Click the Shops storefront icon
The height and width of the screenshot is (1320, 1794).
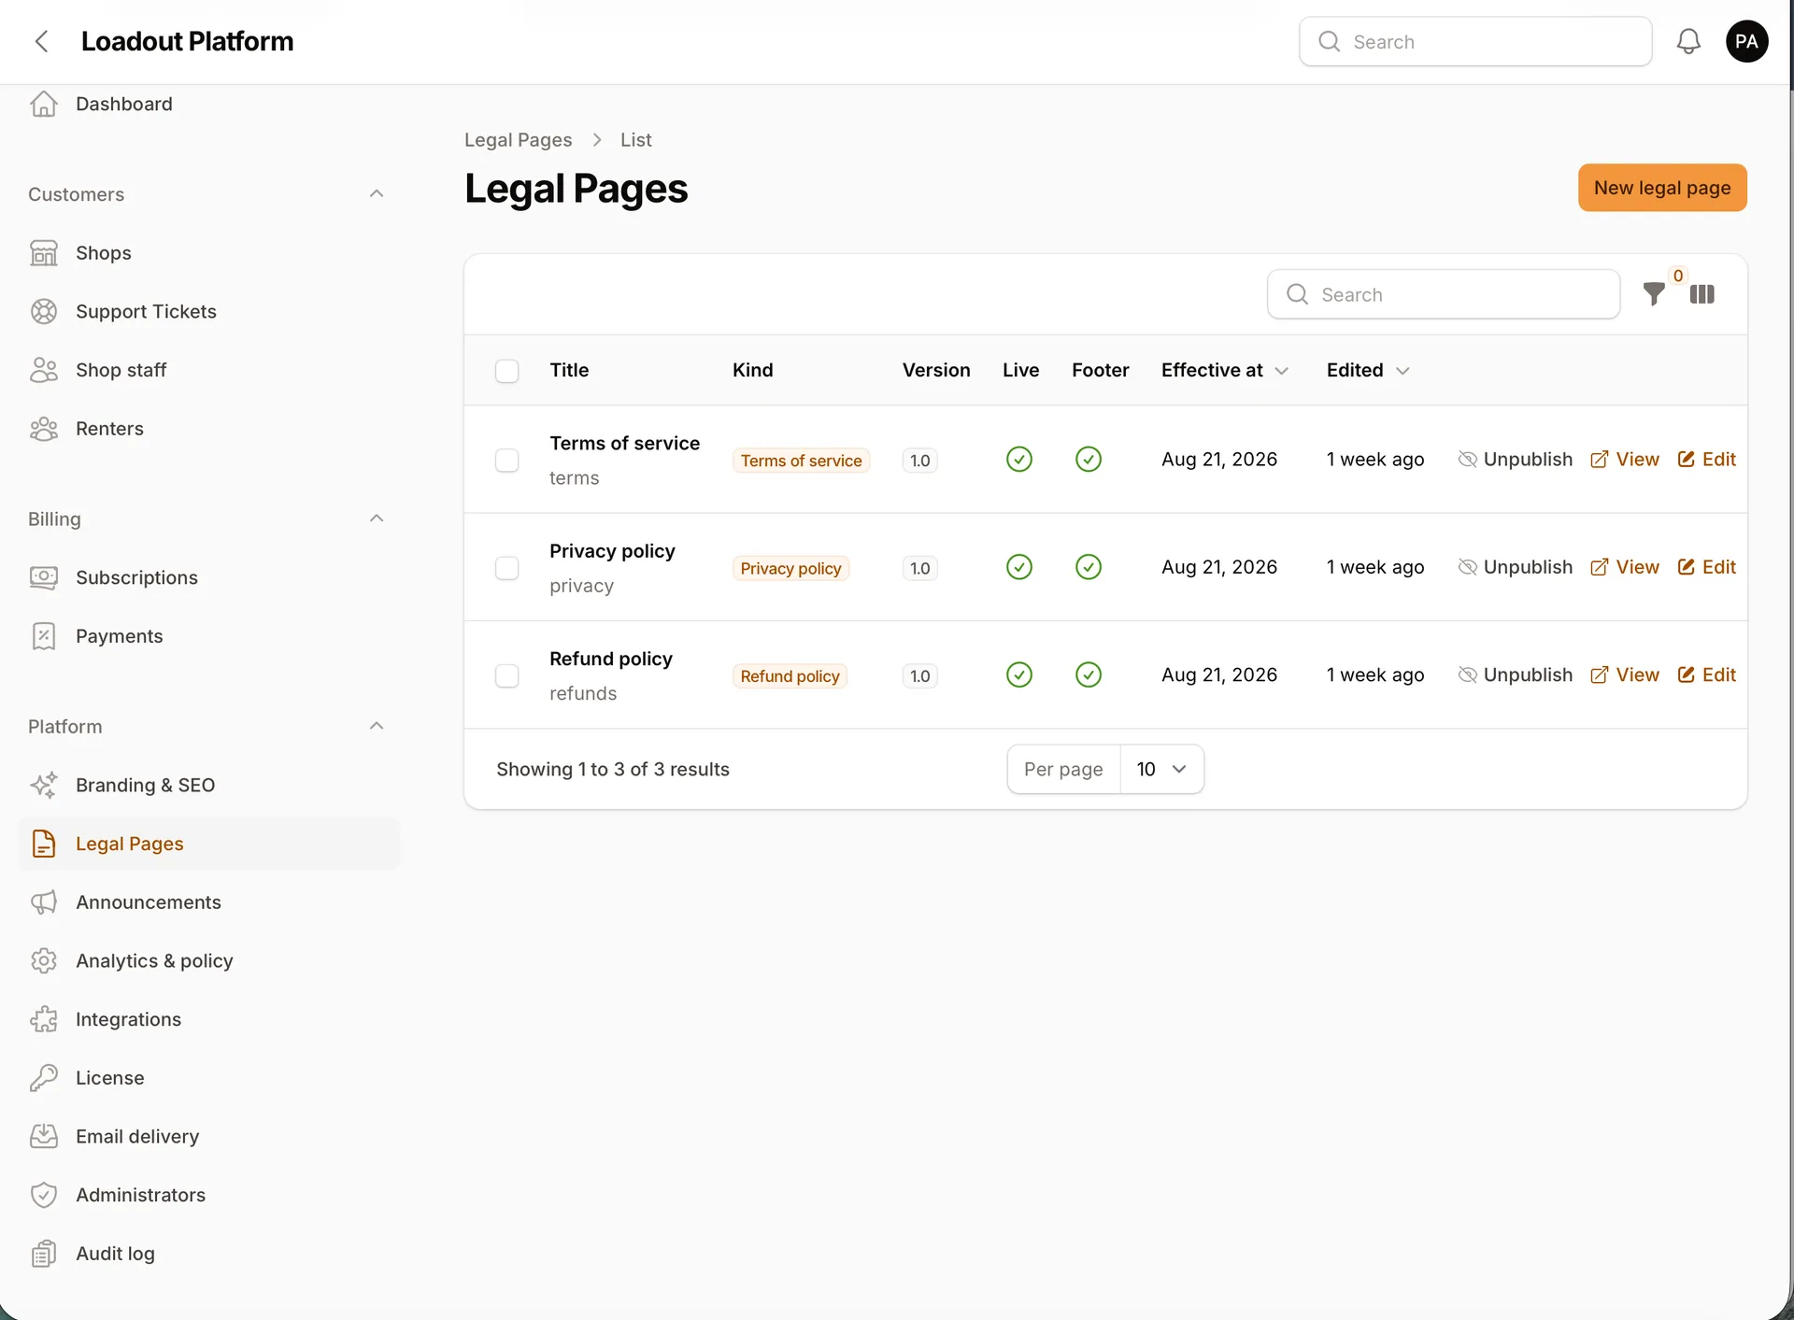pyautogui.click(x=44, y=253)
